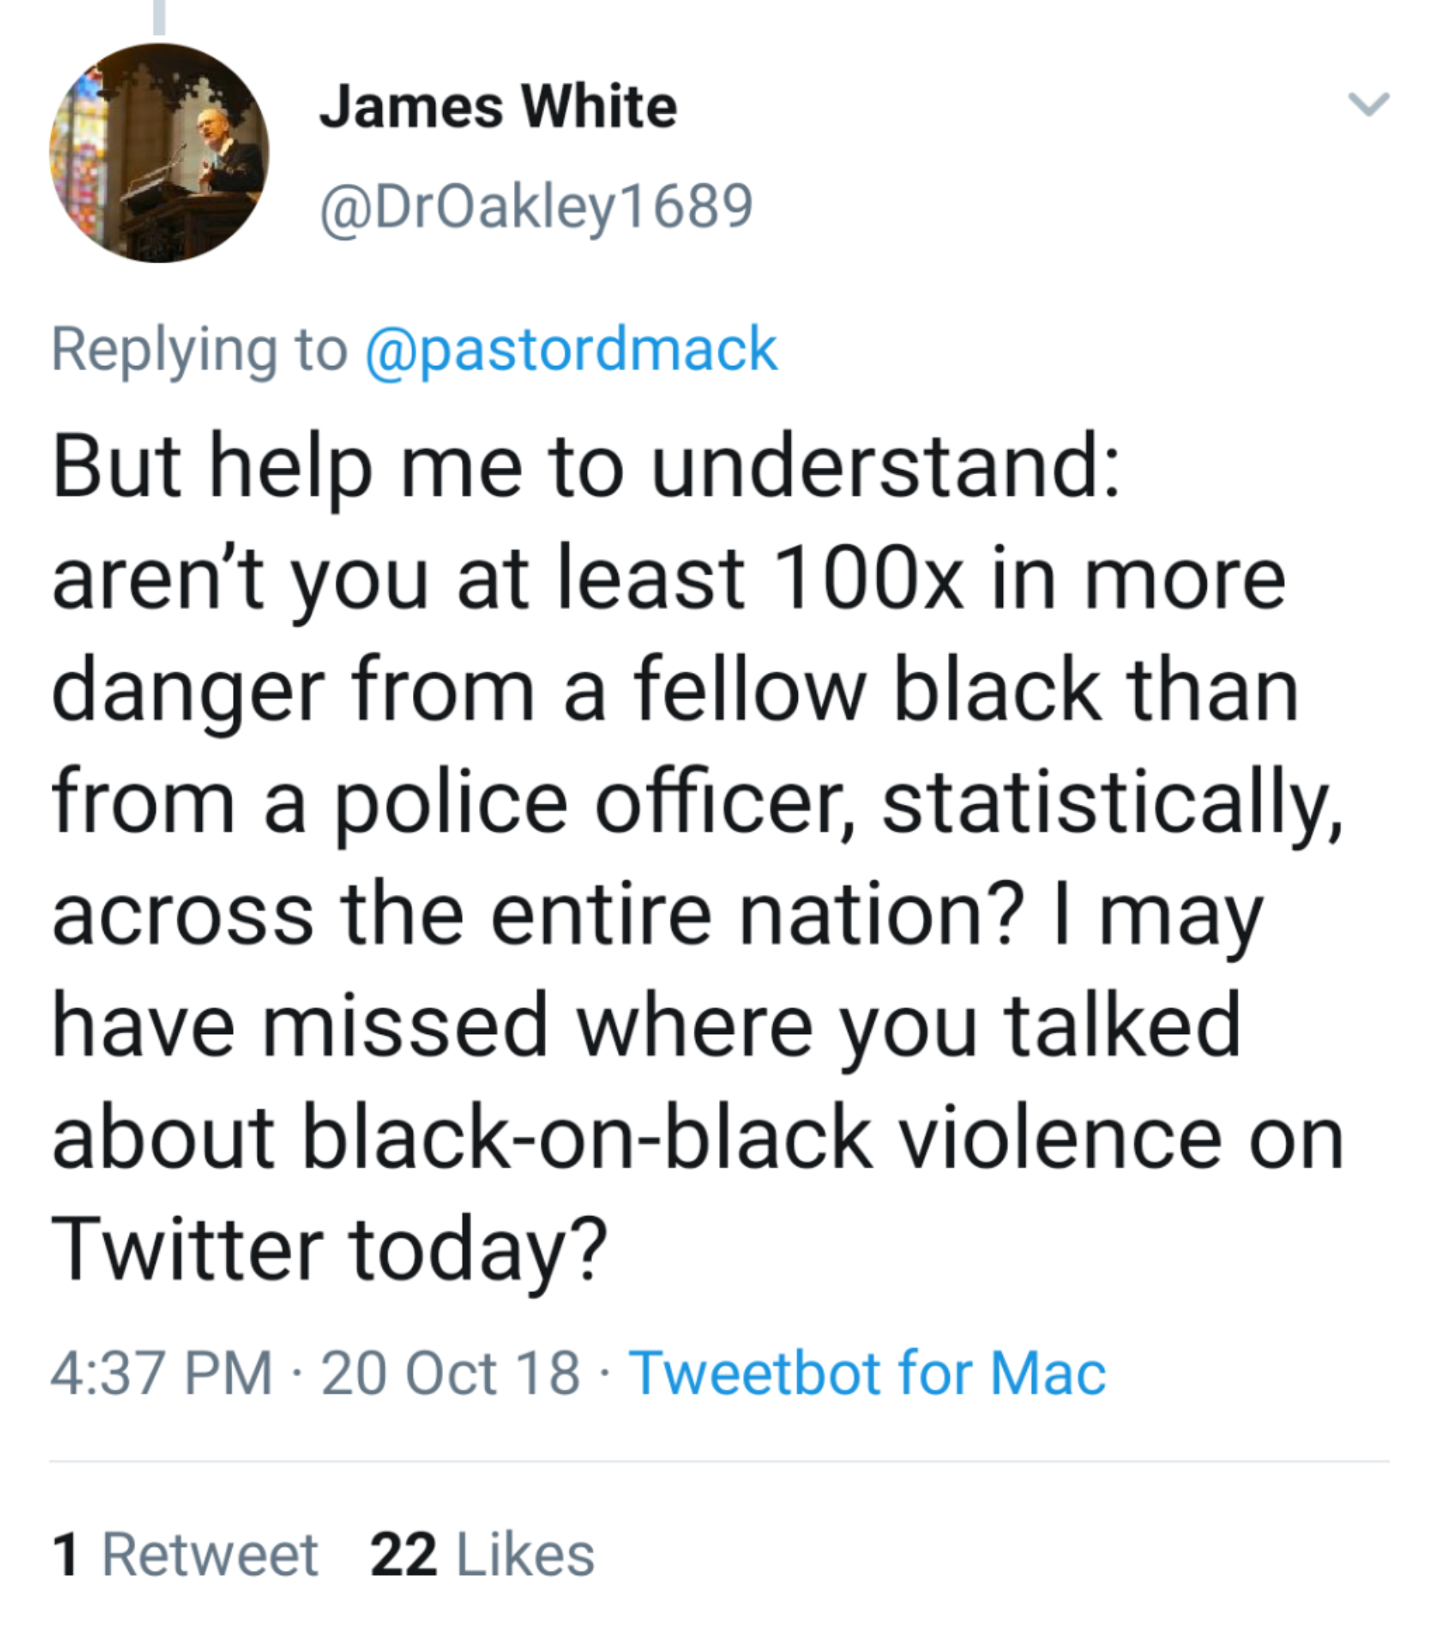Click the 20 Oct 18 date

450,1372
